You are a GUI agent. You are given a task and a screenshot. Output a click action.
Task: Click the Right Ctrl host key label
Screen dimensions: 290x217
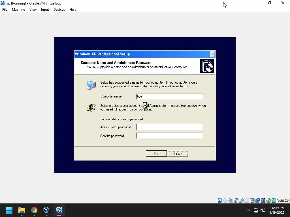coord(283,201)
